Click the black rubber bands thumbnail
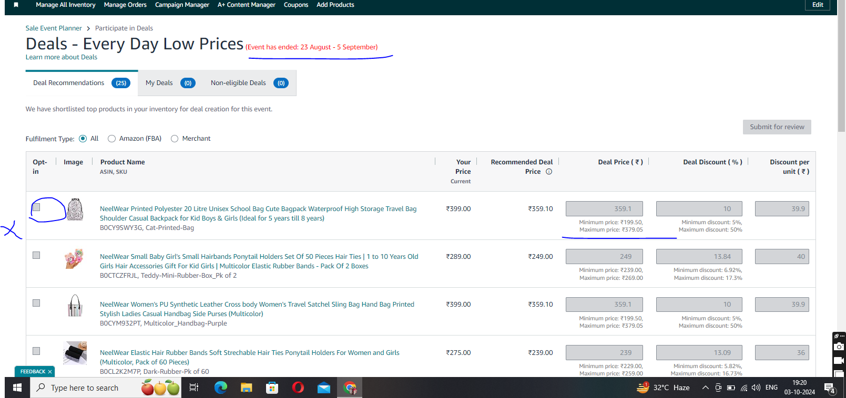 (75, 353)
